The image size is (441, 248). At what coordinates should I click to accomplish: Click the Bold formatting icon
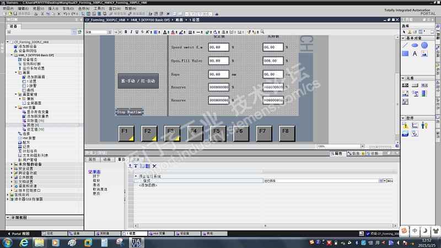126,32
